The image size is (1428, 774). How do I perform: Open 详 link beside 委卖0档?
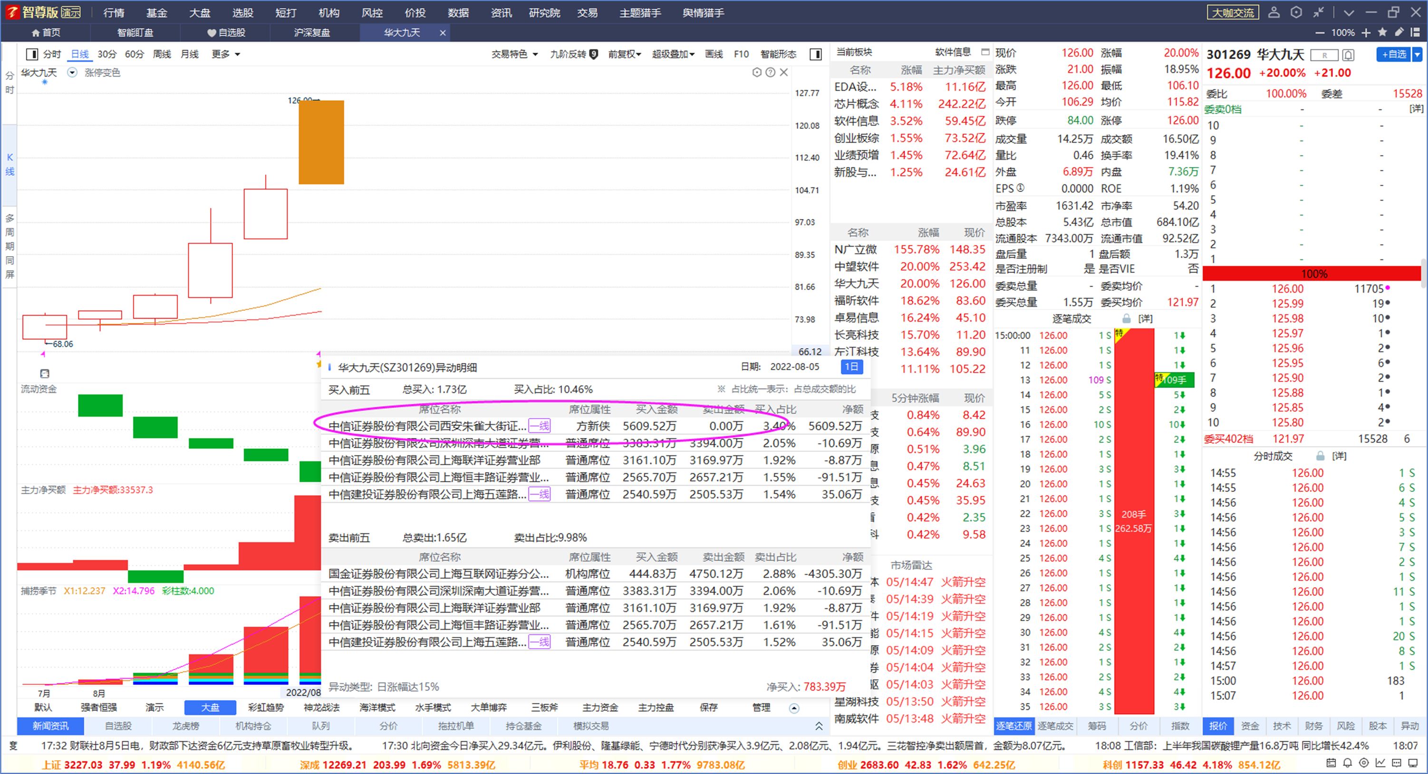[x=1417, y=109]
